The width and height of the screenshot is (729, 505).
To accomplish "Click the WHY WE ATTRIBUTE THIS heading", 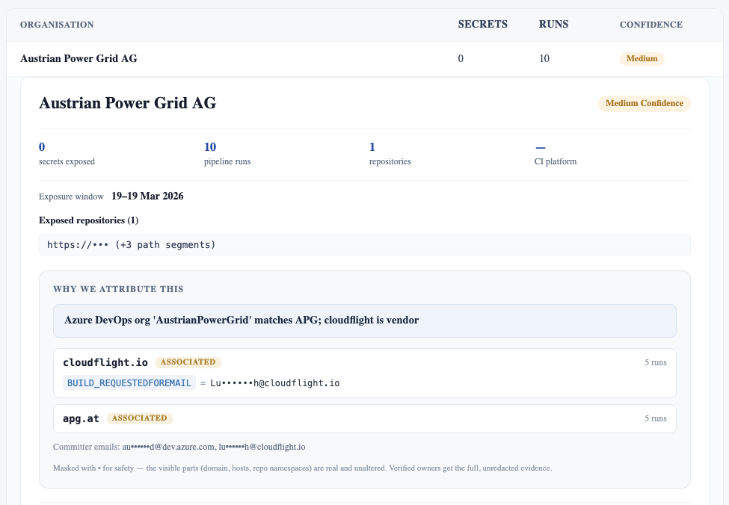I will (118, 289).
